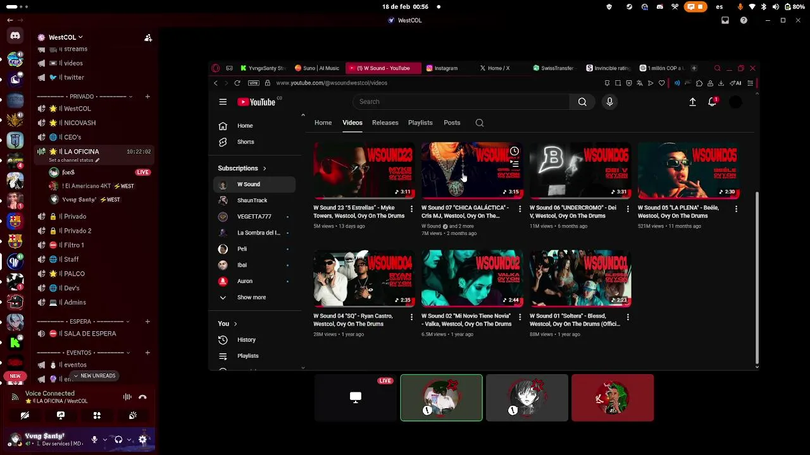Open W Sound 04 SQ thumbnail

click(x=364, y=279)
